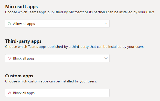Click the green checkmark icon beside Allow all apps
Viewport: 160px width, 101px height.
[x=9, y=24]
